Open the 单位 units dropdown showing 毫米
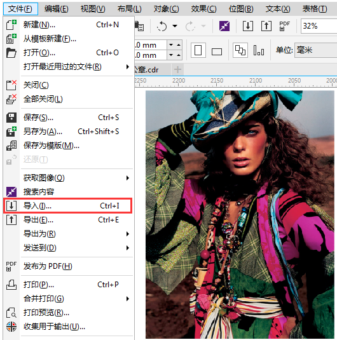This screenshot has width=337, height=340. click(x=316, y=50)
